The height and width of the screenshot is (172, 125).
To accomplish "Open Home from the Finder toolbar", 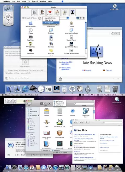I will pos(42,12).
